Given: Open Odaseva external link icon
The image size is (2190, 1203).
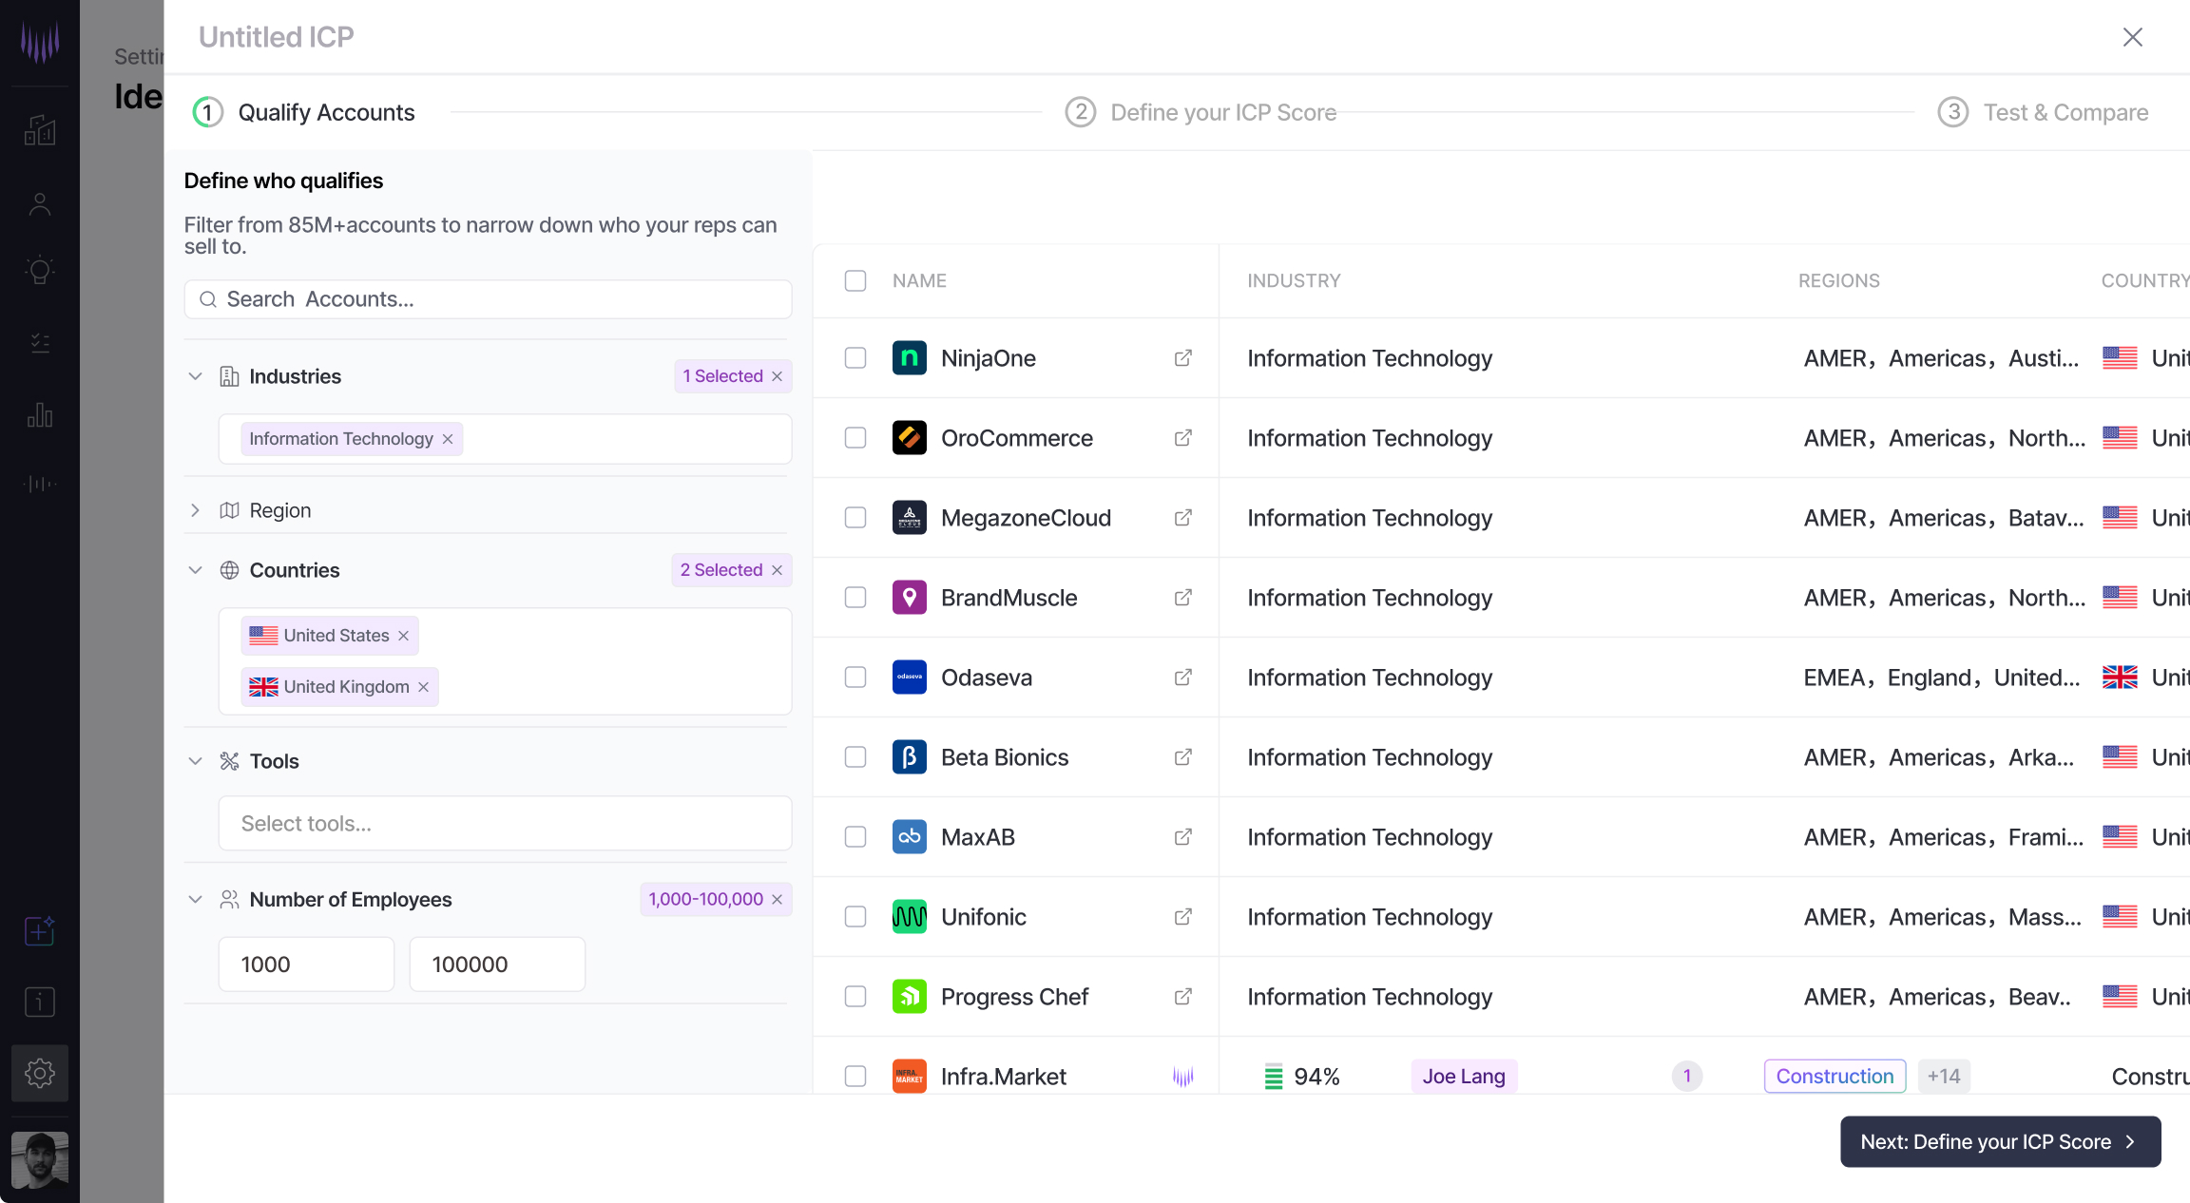Looking at the screenshot, I should click(x=1182, y=678).
